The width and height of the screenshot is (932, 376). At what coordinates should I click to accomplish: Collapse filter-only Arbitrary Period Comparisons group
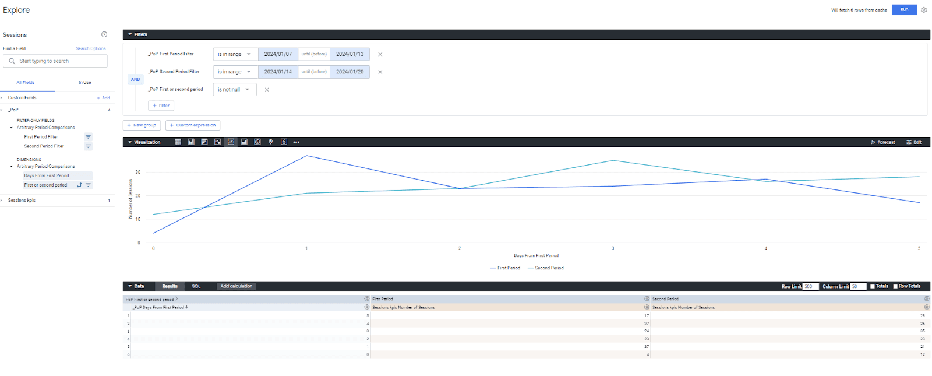(x=12, y=128)
